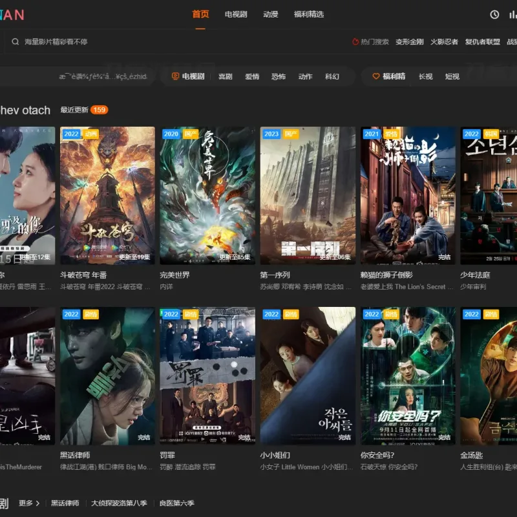The height and width of the screenshot is (517, 517).
Task: Click subtitle 石破天惊 你安全吗?
Action: coord(389,467)
